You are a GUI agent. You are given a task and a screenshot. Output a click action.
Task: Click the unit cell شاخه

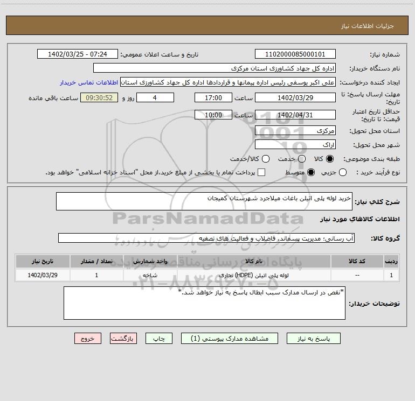(150, 275)
